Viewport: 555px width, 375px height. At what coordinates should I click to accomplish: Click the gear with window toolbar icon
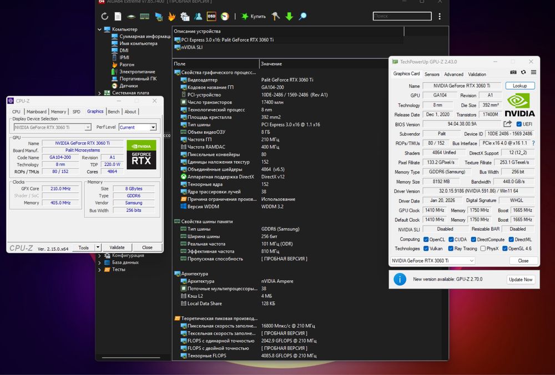pos(185,16)
